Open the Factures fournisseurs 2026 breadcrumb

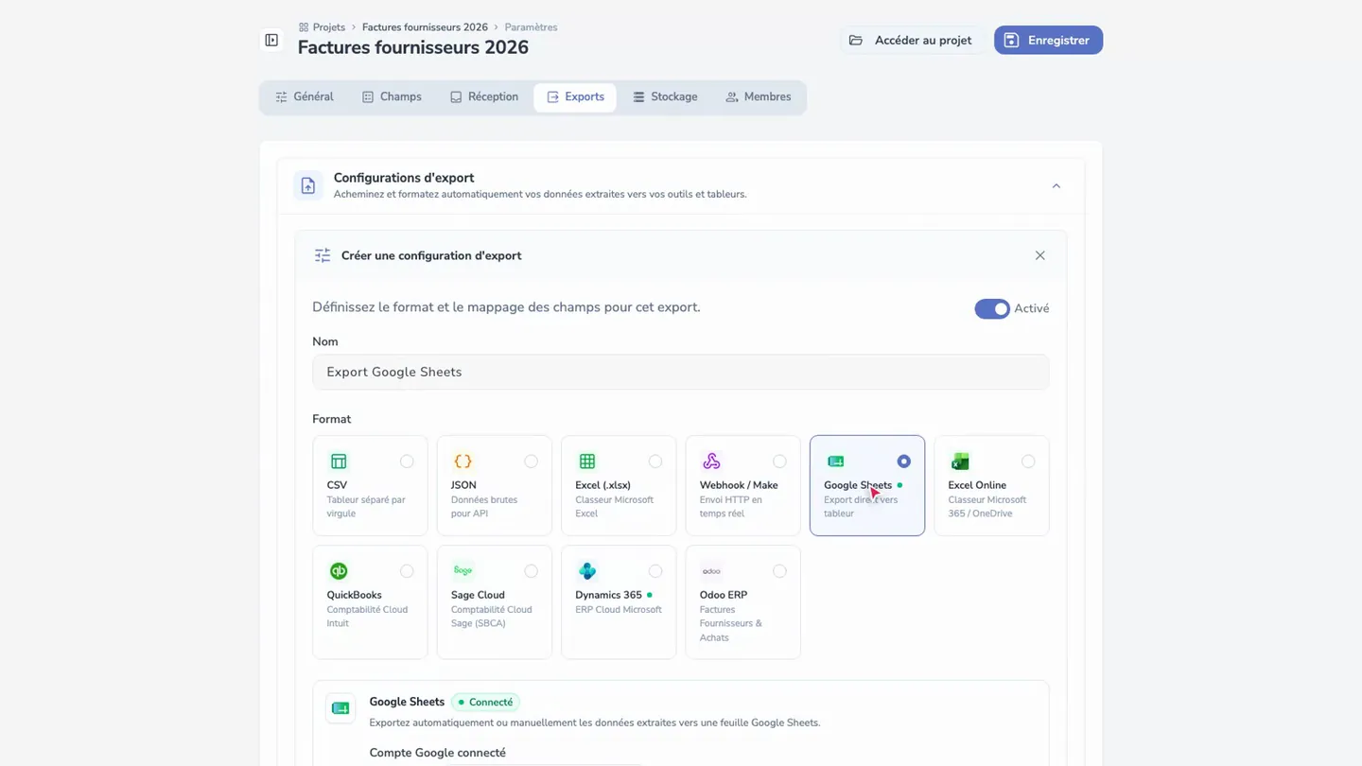tap(425, 27)
